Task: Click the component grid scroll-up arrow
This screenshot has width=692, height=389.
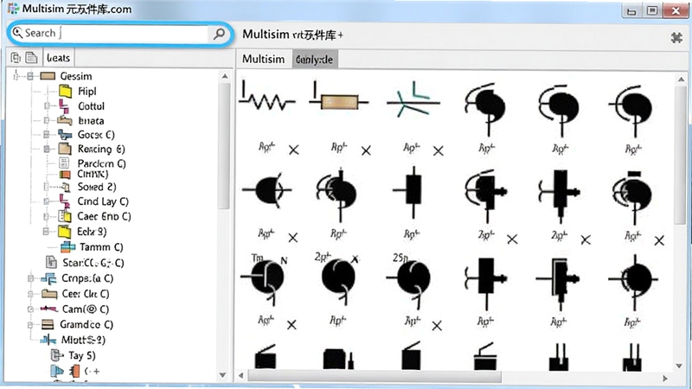Action: point(681,80)
